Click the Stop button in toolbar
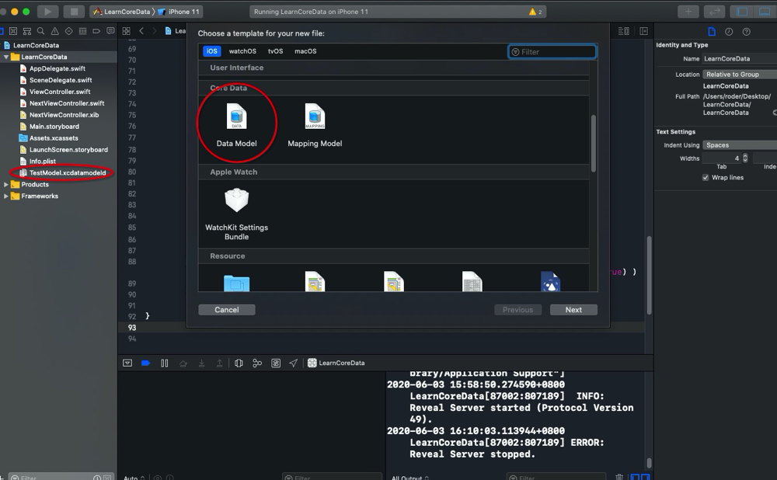777x480 pixels. (74, 12)
